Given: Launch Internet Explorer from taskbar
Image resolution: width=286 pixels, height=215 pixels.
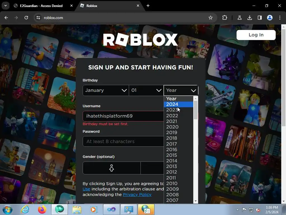Looking at the screenshot, I should coord(25,209).
